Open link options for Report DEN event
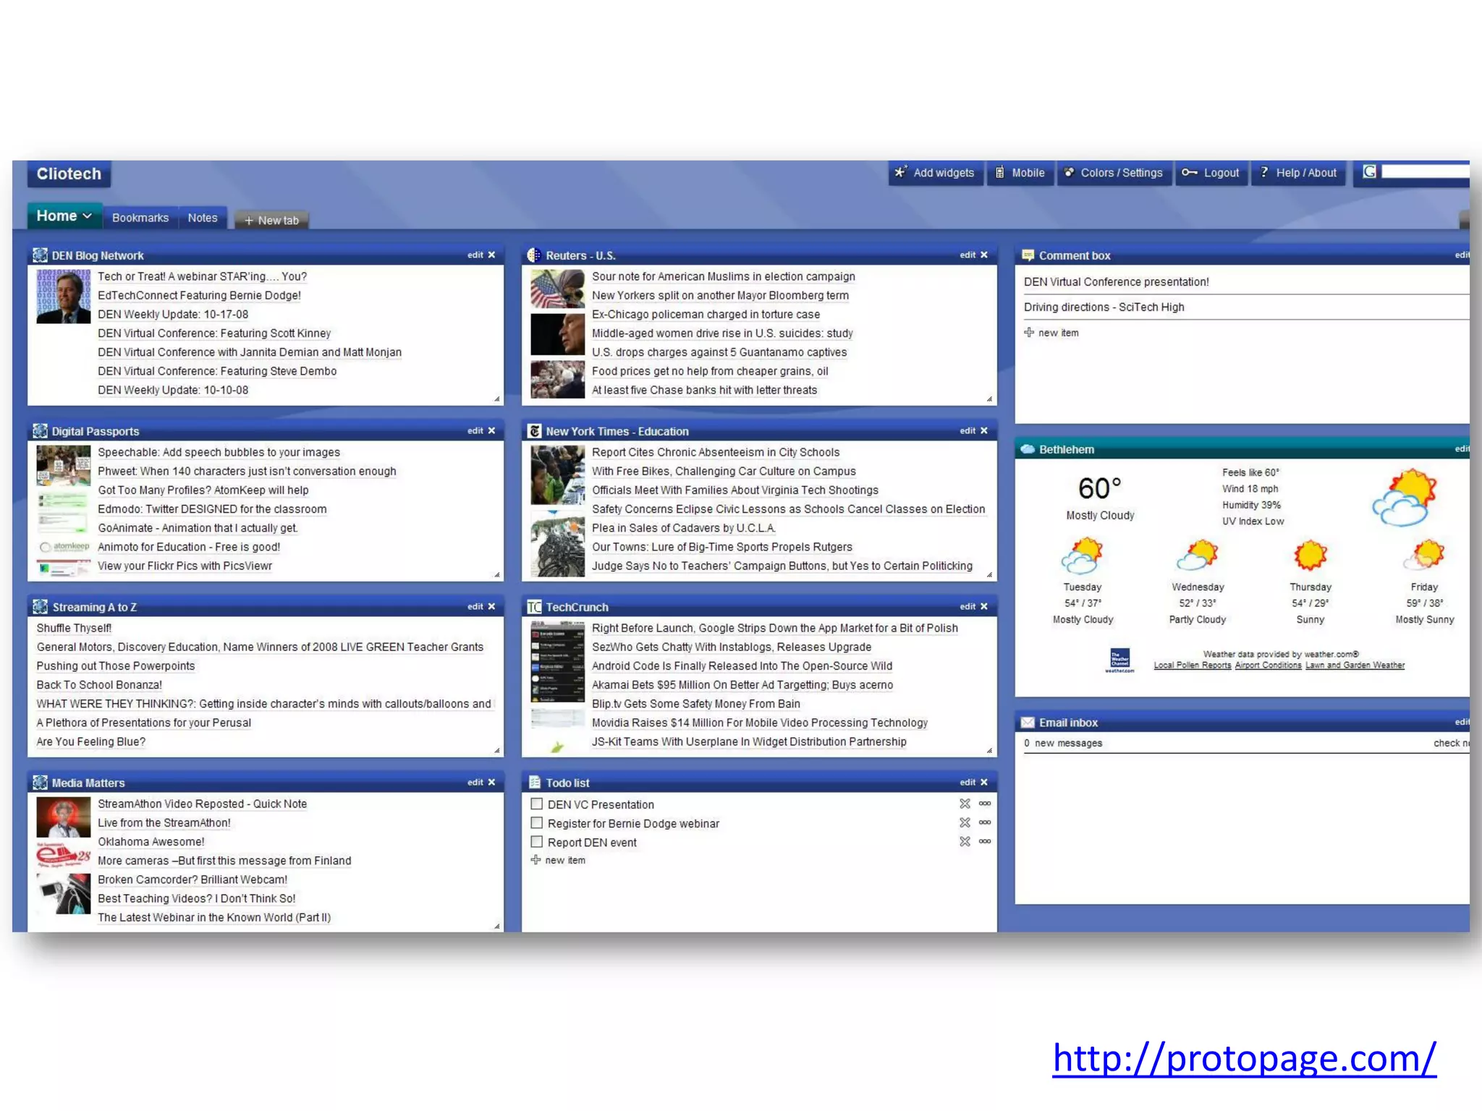This screenshot has width=1482, height=1111. 985,841
